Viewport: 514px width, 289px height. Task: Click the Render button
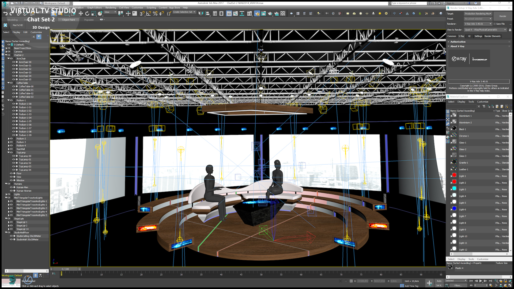pyautogui.click(x=502, y=16)
